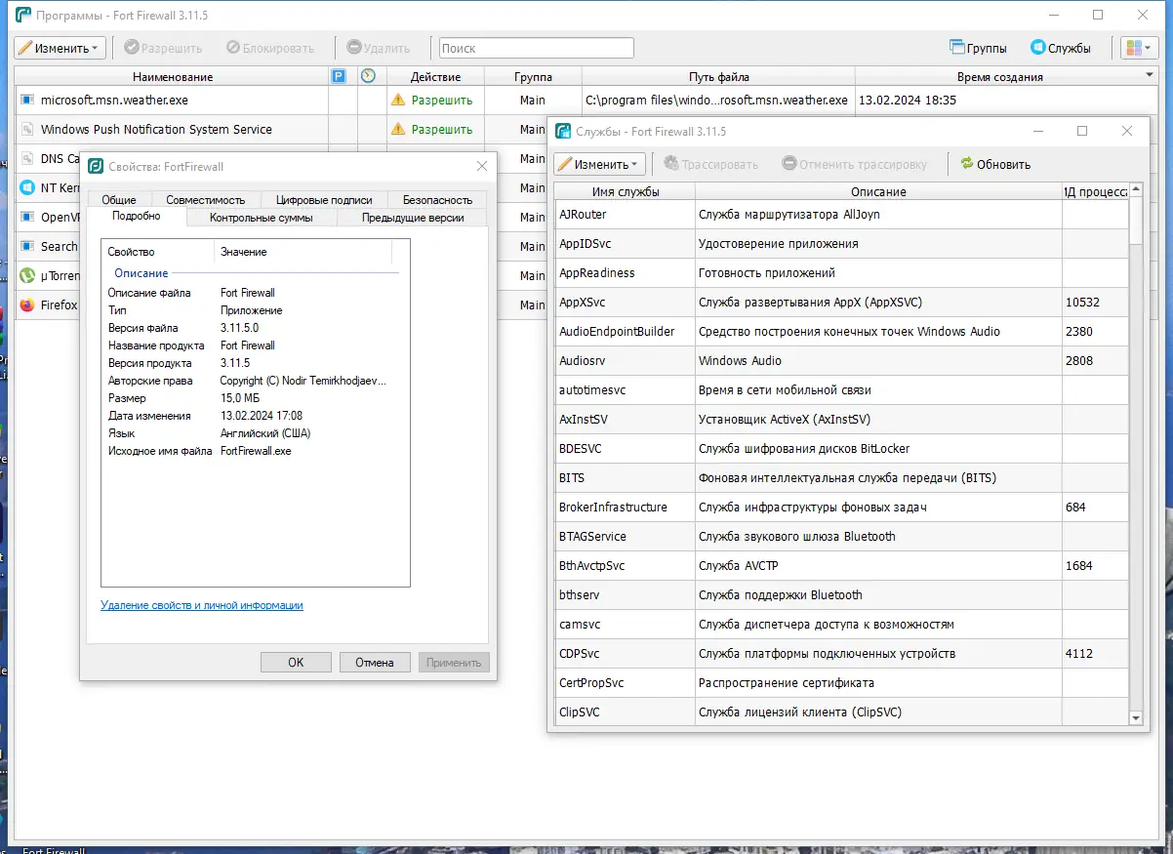Click the OpenVPN row icon
Screen dimensions: 1173x854
[27, 217]
